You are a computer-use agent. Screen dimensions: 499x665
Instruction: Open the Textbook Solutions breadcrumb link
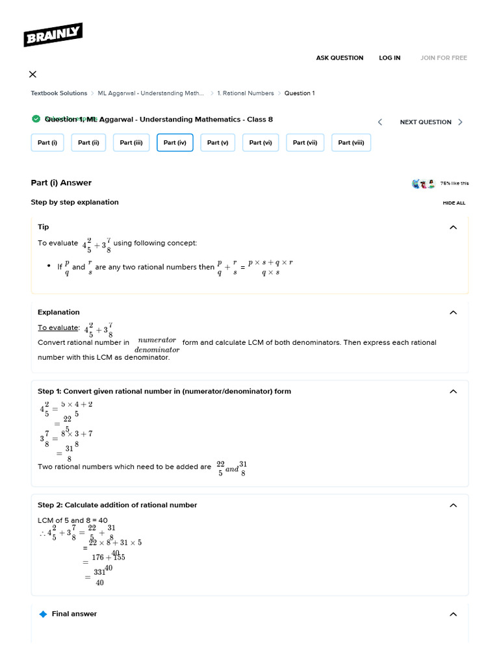[59, 94]
